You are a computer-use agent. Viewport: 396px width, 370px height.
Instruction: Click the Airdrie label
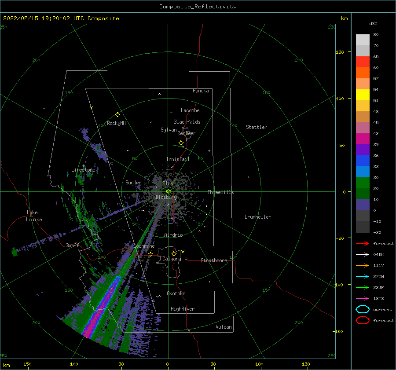(173, 235)
